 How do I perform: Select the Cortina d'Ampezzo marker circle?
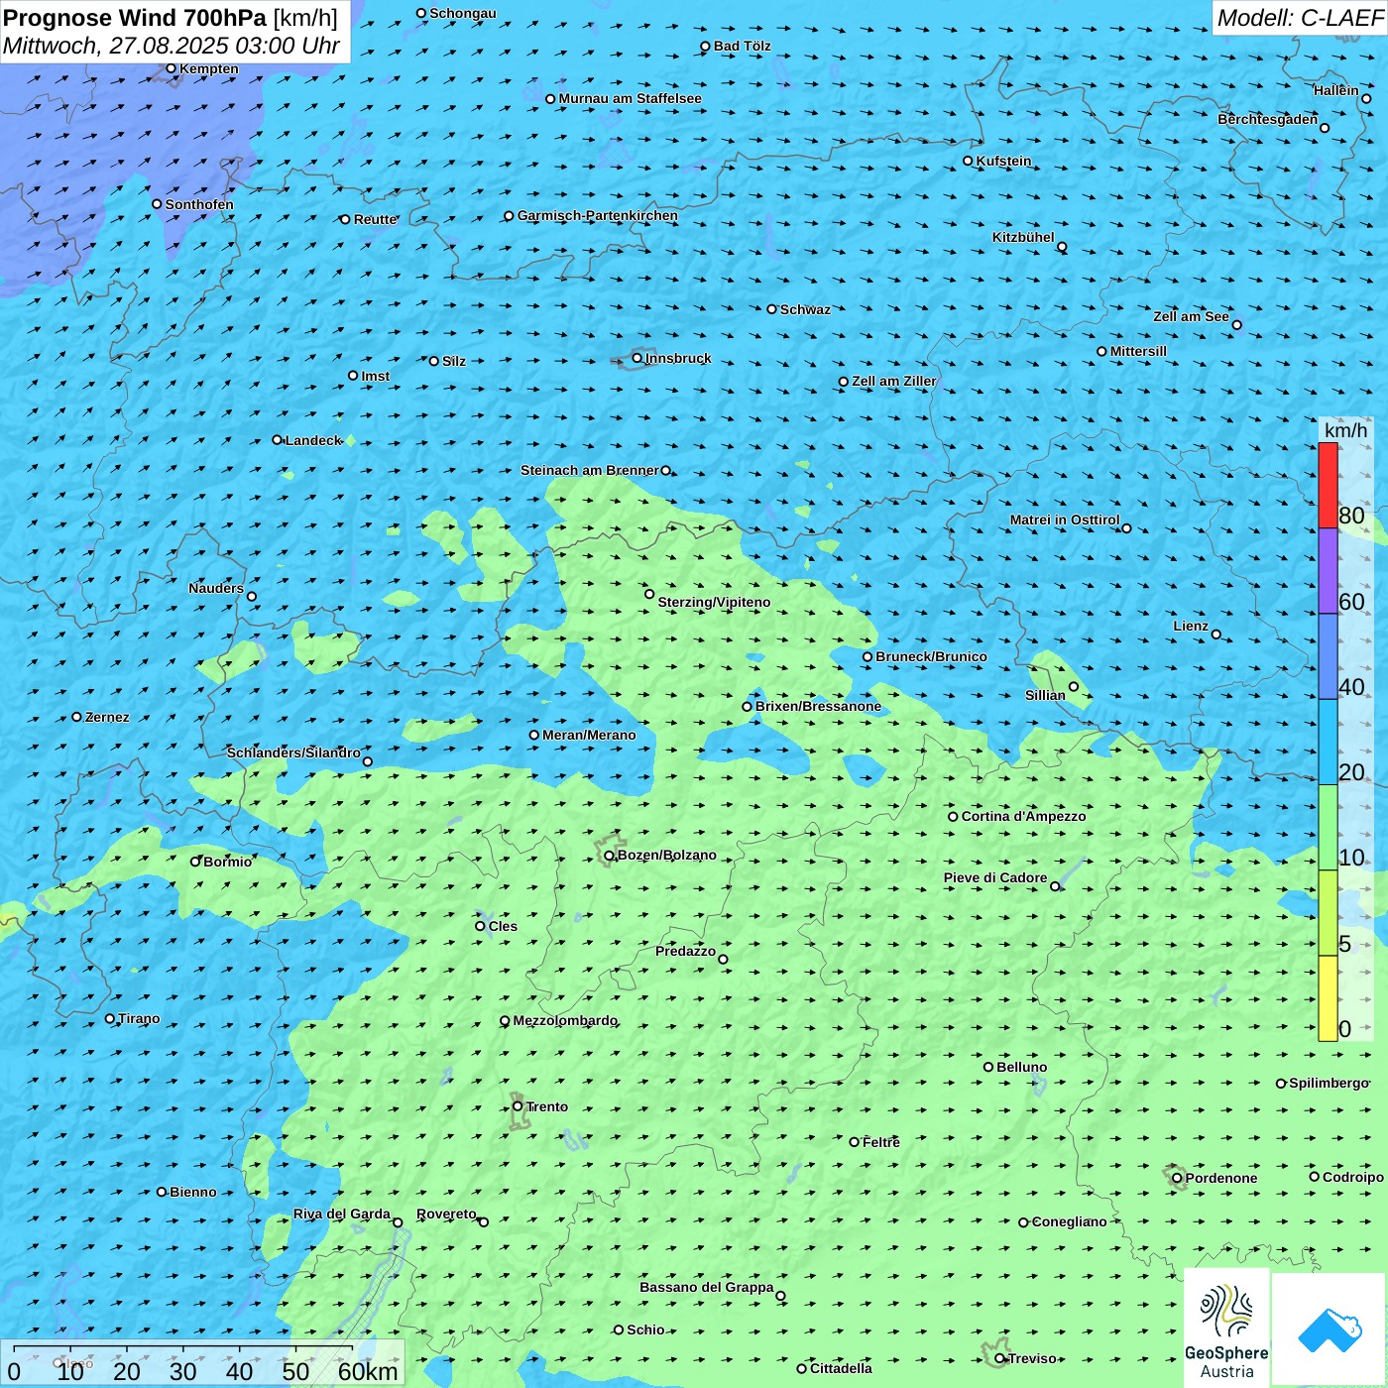click(953, 817)
